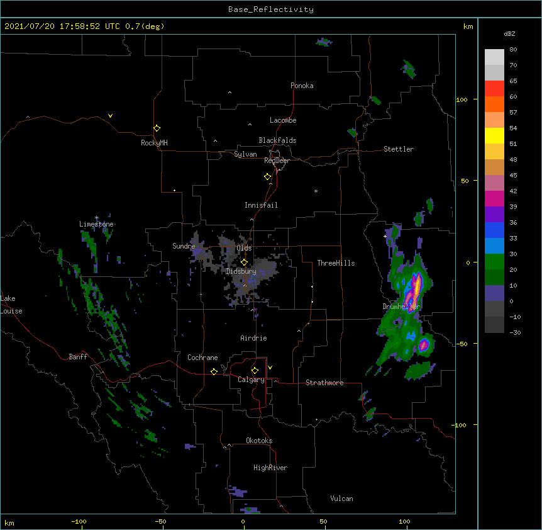Select the ThreeHills label

[x=336, y=263]
